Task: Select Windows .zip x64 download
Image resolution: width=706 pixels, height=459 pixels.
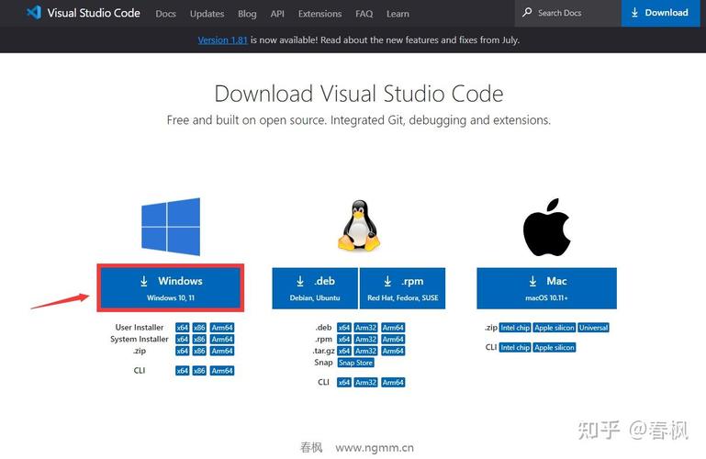Action: tap(183, 351)
